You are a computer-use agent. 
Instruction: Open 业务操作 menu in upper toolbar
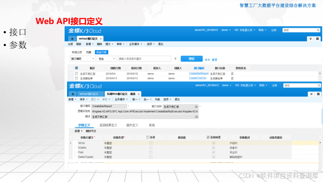coord(136,44)
